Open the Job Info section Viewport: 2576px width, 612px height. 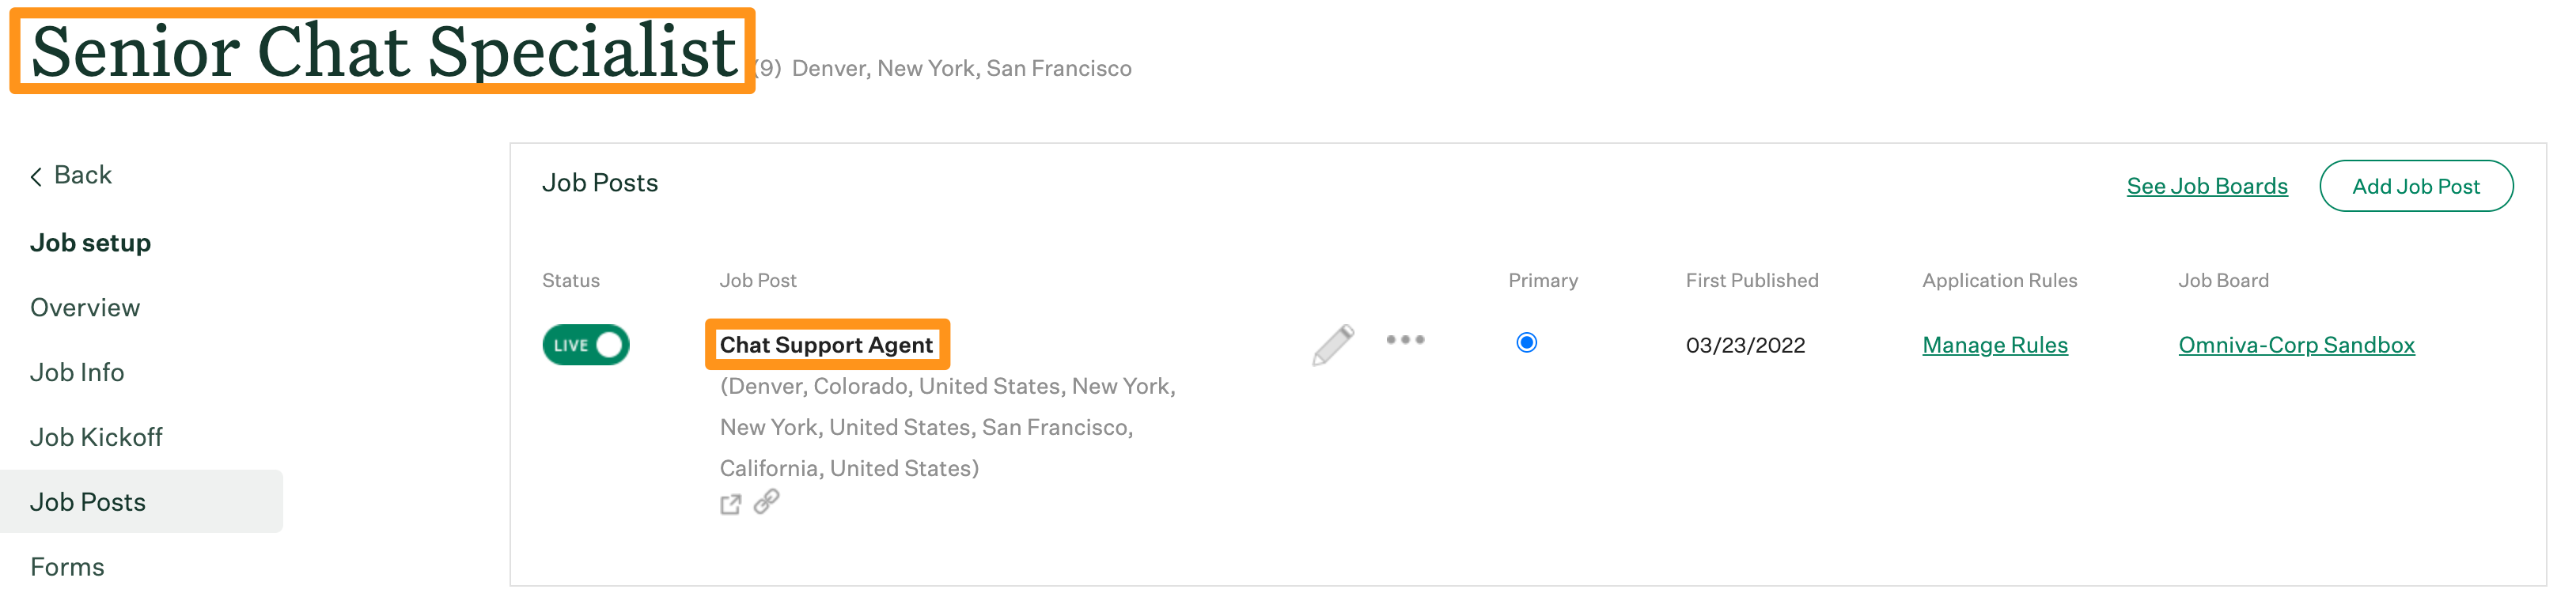(x=77, y=372)
